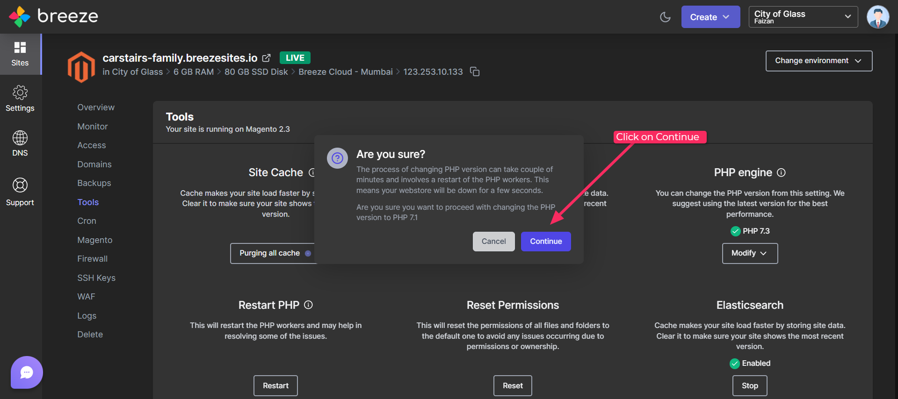Click the Reset permissions button
898x399 pixels.
tap(513, 386)
